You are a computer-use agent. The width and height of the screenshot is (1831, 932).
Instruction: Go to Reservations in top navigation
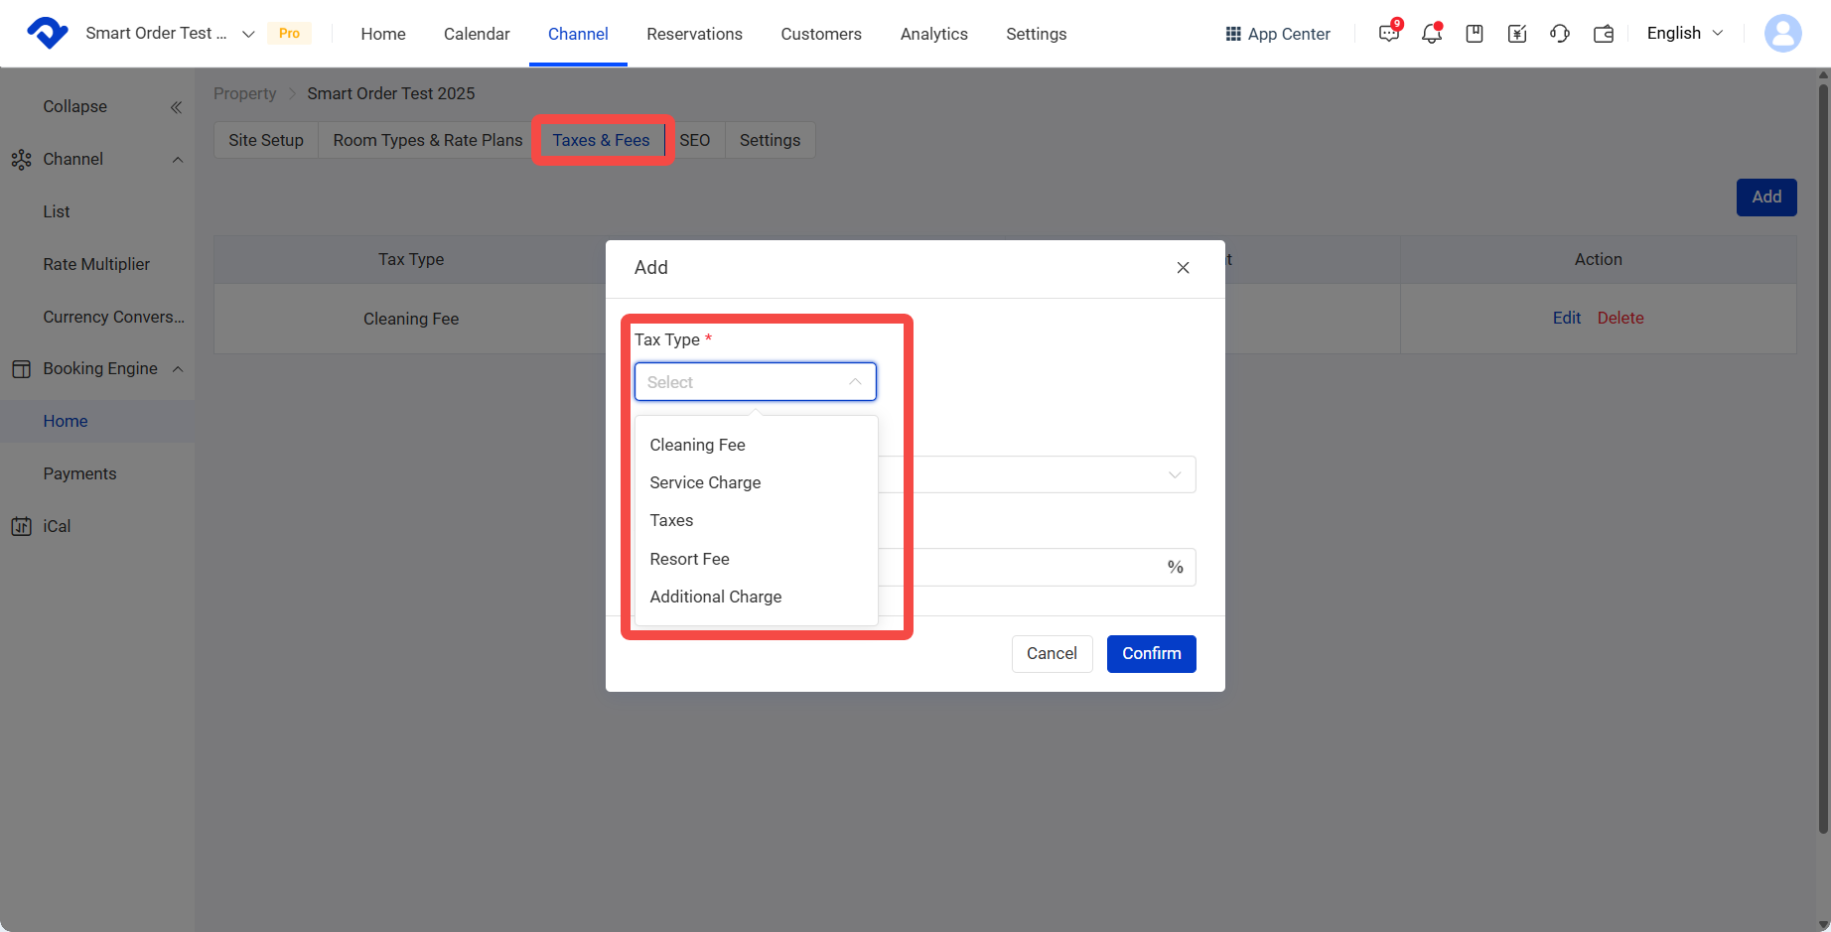point(694,34)
